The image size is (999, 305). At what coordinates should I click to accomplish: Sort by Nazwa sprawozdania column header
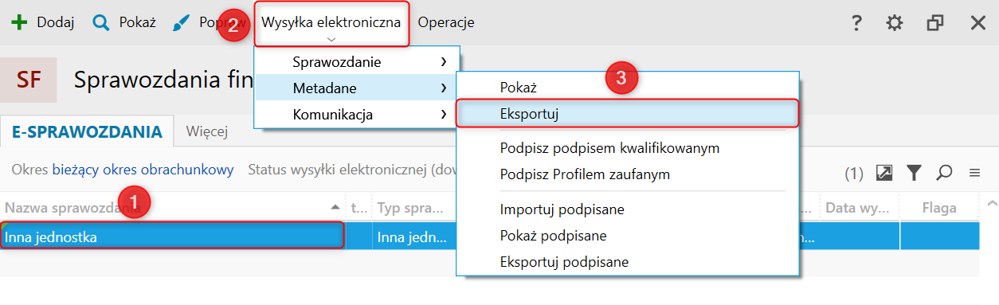[x=173, y=209]
